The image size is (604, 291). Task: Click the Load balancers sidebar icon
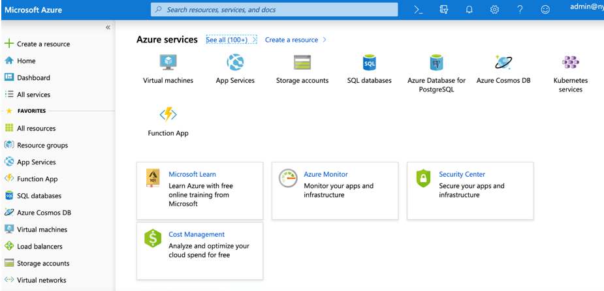tap(9, 247)
